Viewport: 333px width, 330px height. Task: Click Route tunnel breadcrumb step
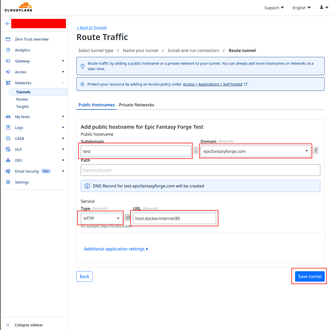click(242, 50)
